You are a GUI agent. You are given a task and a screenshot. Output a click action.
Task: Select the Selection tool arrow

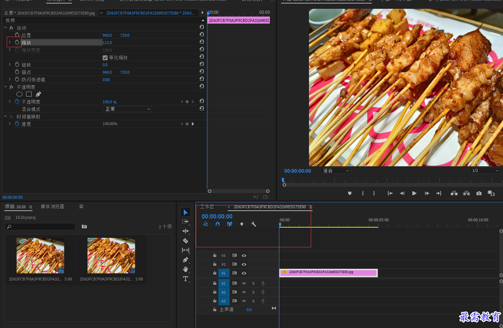(x=186, y=212)
